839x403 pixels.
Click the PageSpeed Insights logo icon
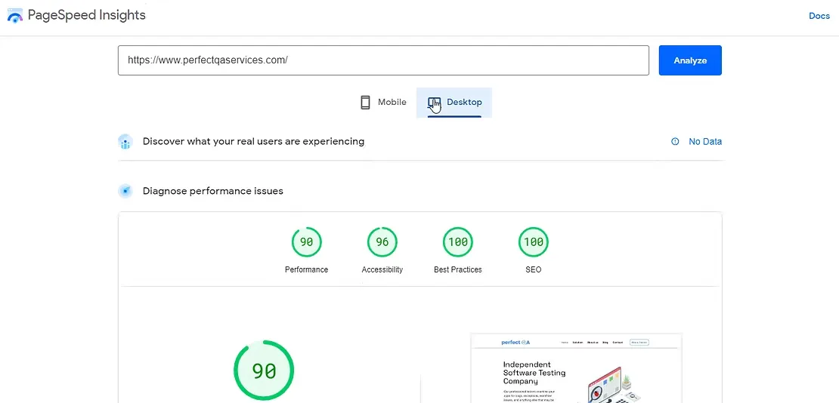15,16
